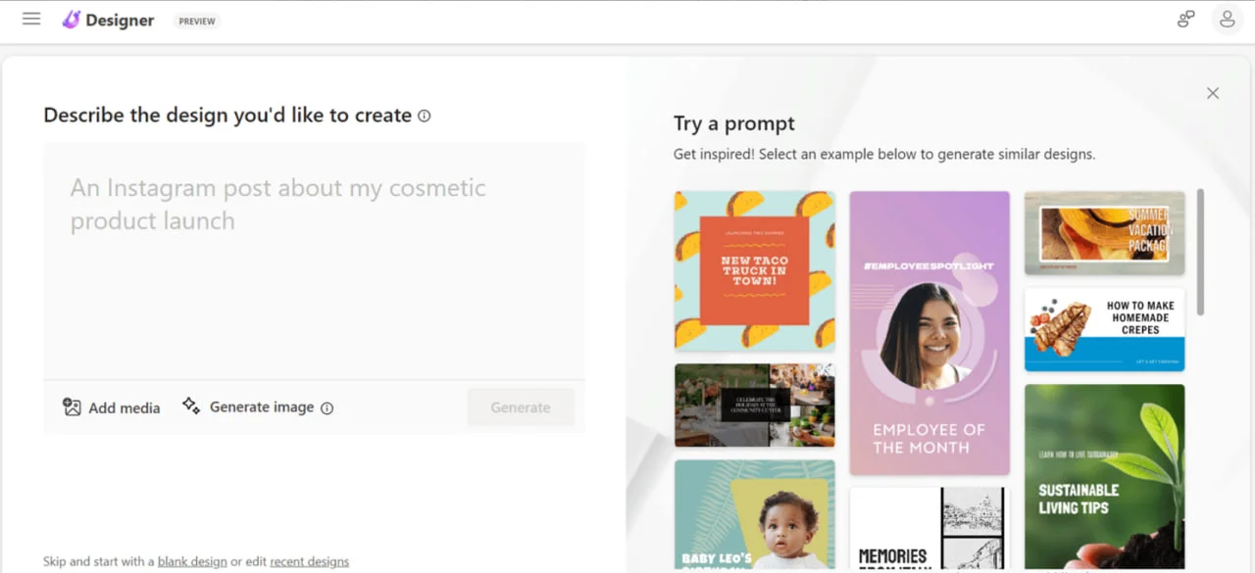Click the Generate image sparkle icon
The width and height of the screenshot is (1255, 573).
(191, 406)
